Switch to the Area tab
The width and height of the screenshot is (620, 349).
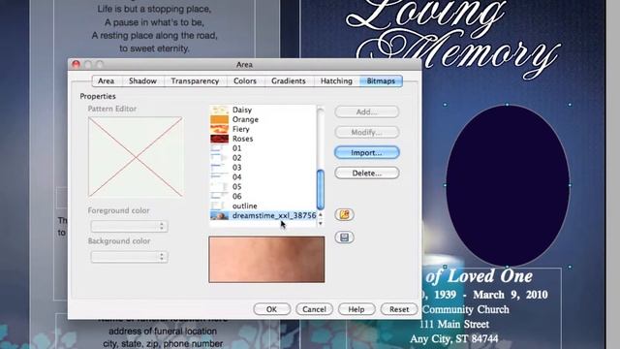pos(106,81)
